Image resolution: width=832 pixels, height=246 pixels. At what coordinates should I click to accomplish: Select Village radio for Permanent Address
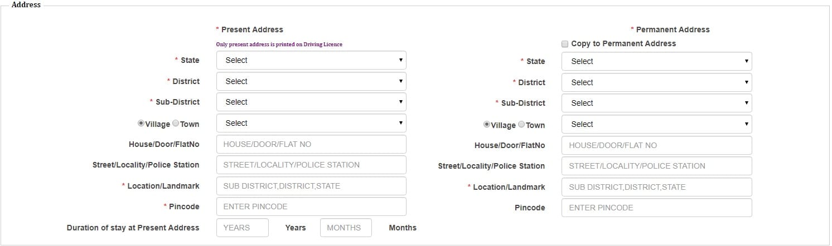[x=487, y=125]
